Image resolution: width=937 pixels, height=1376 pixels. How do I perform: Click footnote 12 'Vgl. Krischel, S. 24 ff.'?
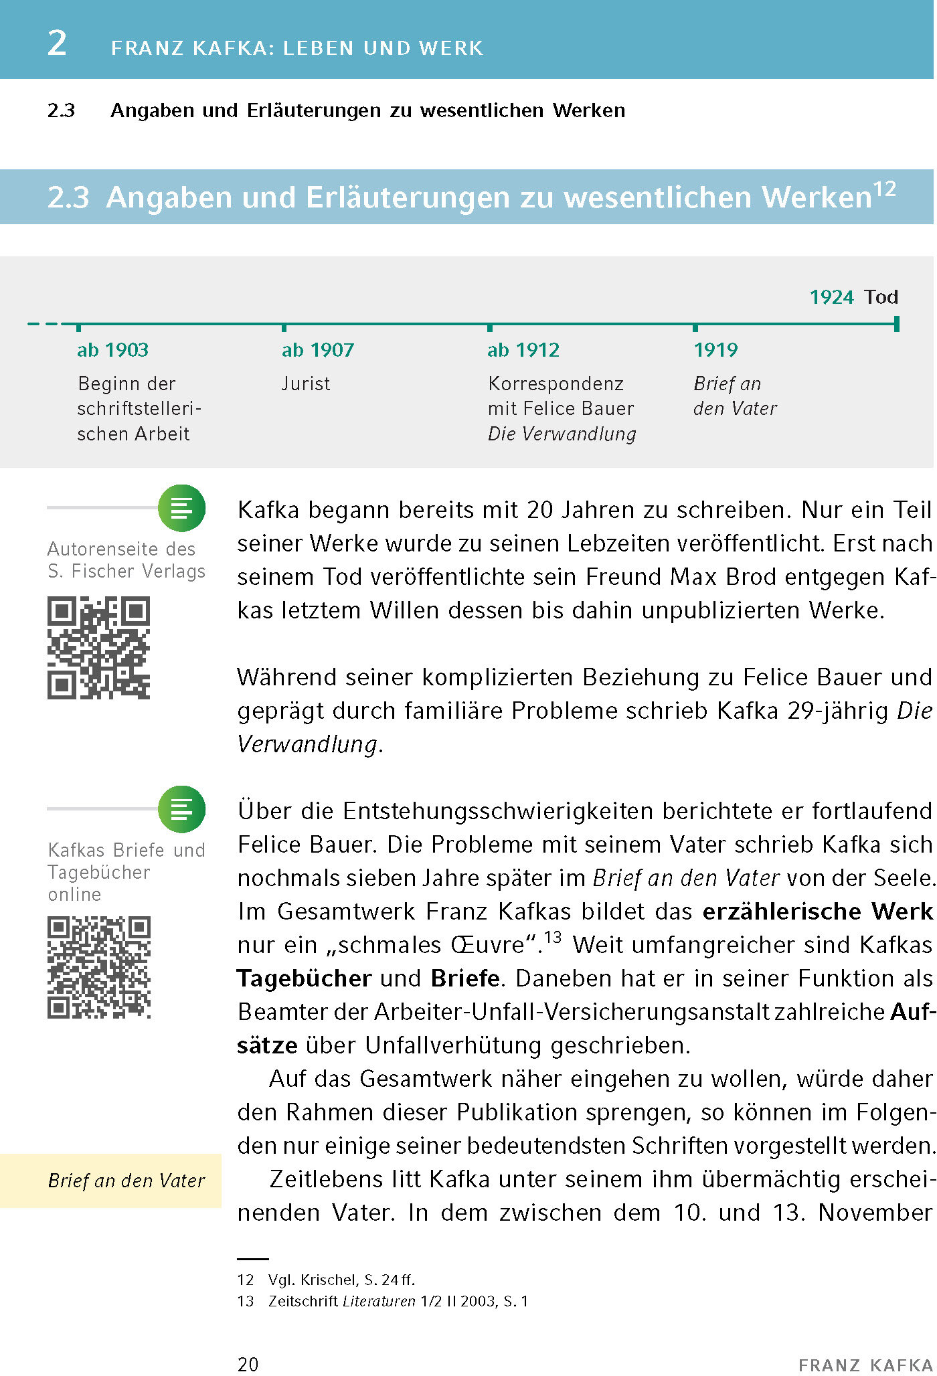click(327, 1280)
